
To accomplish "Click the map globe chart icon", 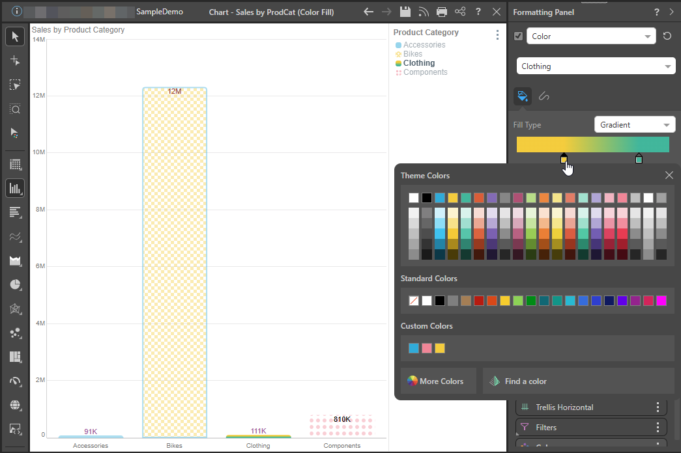I will (15, 405).
